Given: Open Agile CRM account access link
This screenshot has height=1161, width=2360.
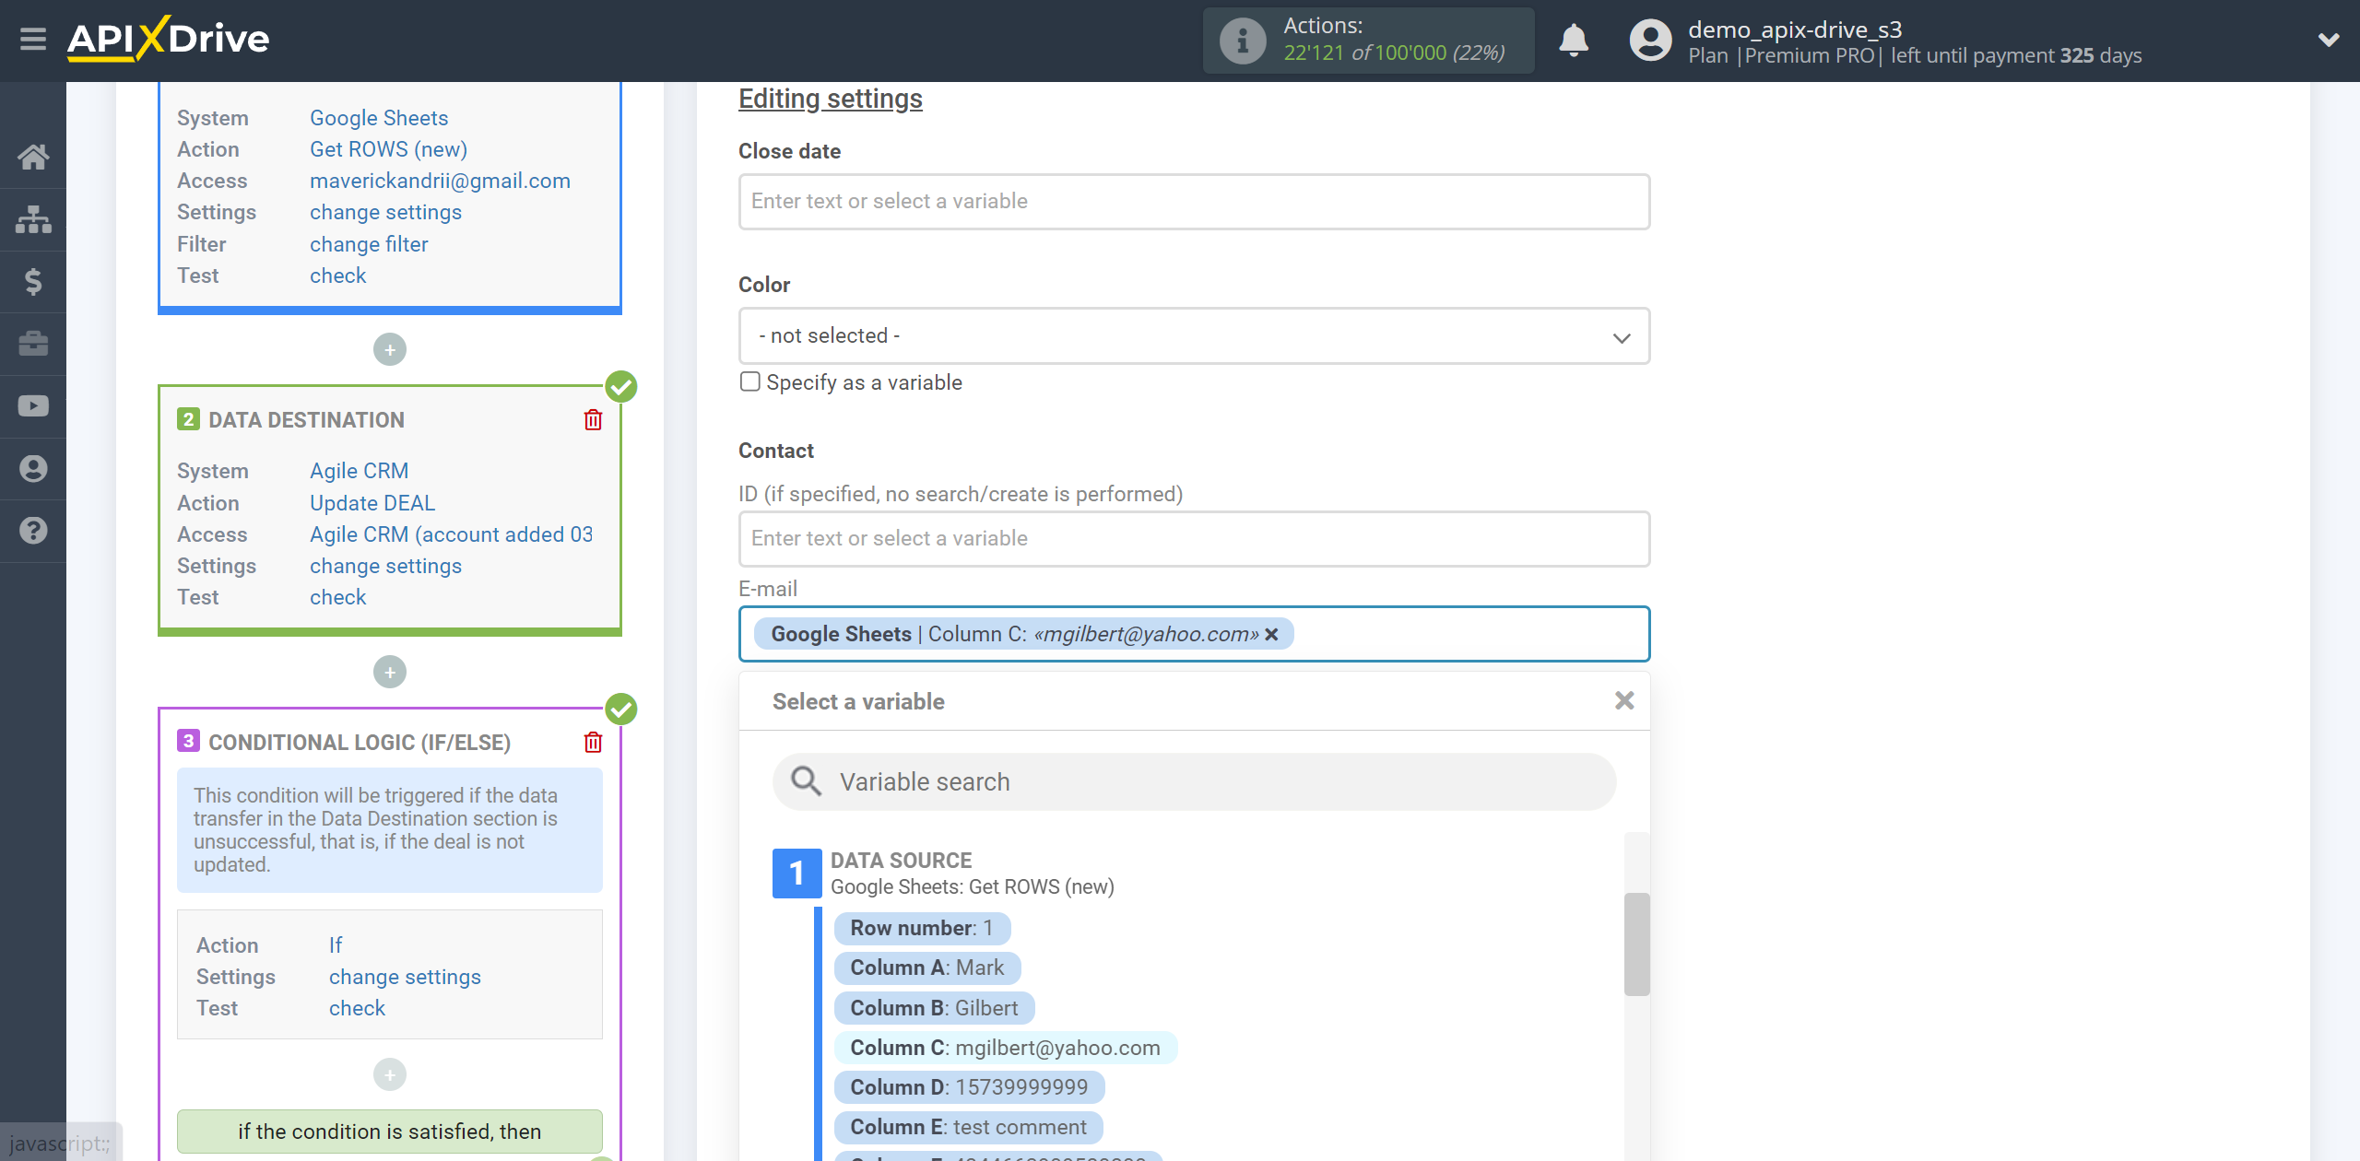Looking at the screenshot, I should click(x=451, y=534).
